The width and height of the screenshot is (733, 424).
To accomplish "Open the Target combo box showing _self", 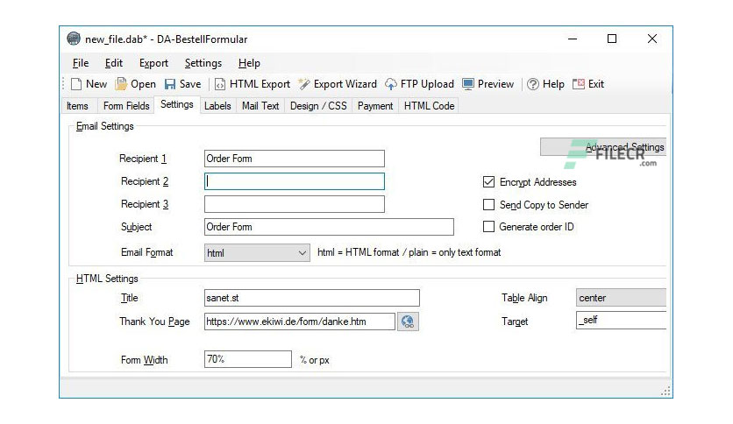I will coord(621,321).
